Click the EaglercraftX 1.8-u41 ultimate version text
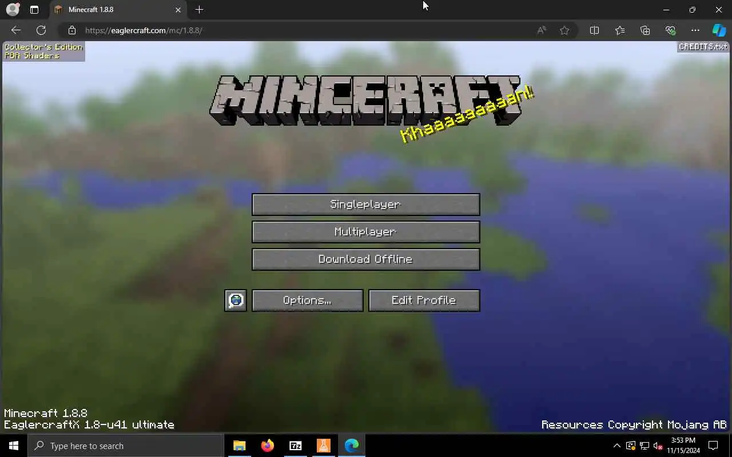Image resolution: width=732 pixels, height=457 pixels. pyautogui.click(x=89, y=425)
